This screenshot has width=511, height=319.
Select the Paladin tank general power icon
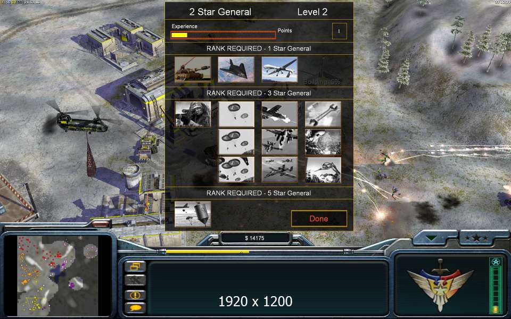193,69
